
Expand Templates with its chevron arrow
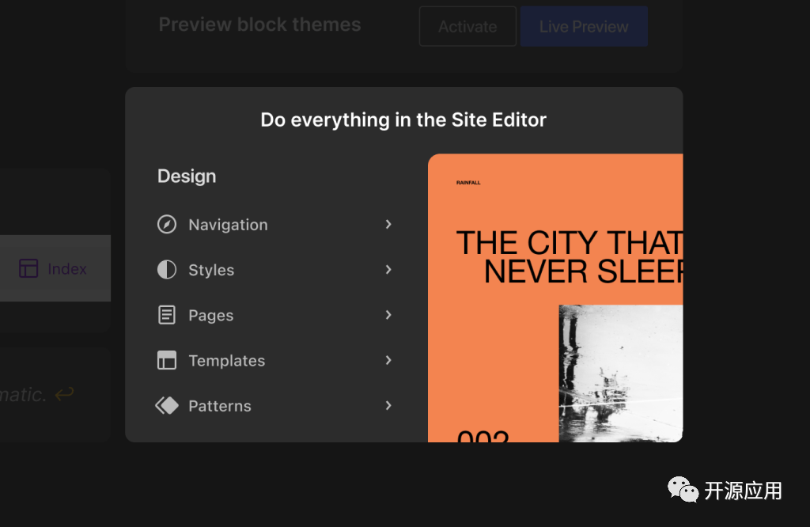388,360
